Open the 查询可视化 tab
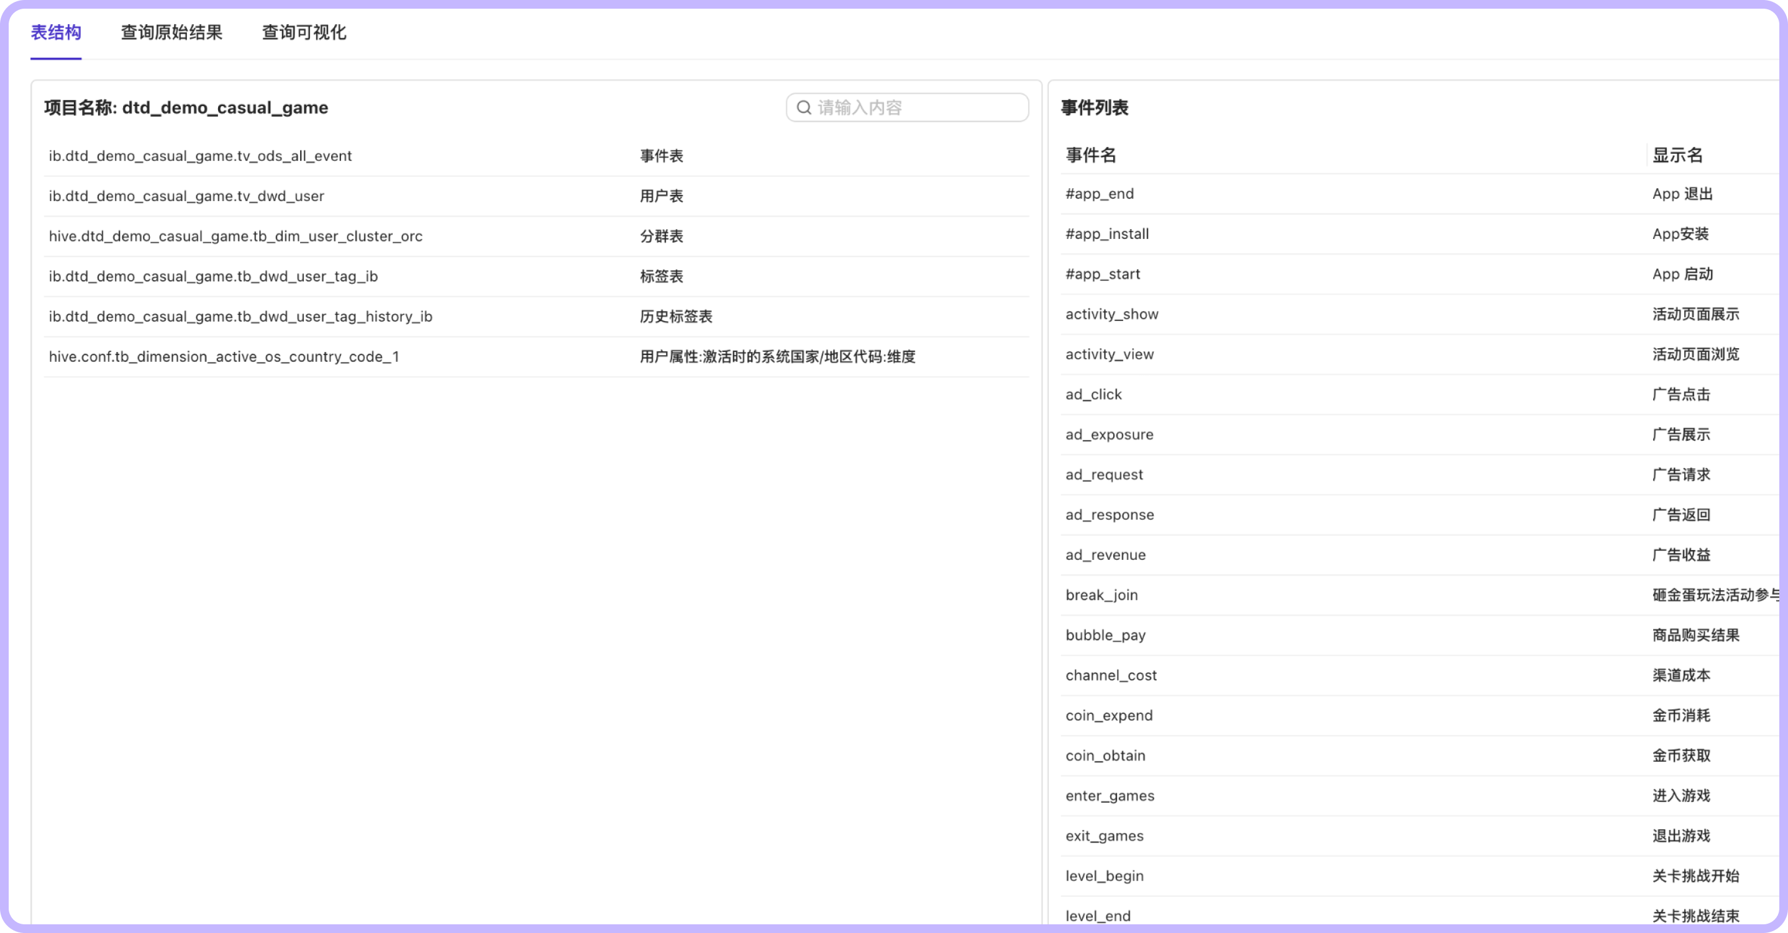 point(303,33)
